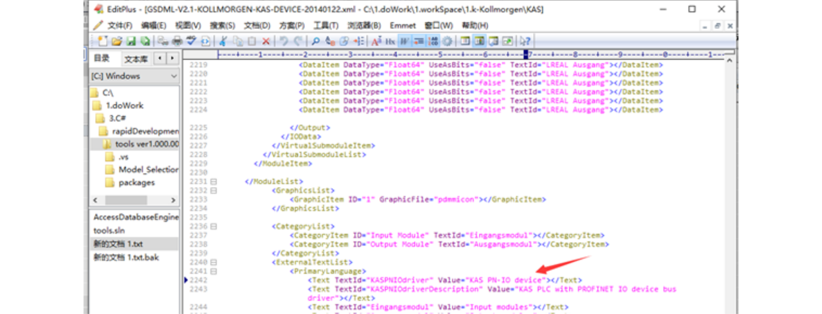Image resolution: width=822 pixels, height=314 pixels.
Task: Click the Cut scissors icon
Action: (223, 41)
